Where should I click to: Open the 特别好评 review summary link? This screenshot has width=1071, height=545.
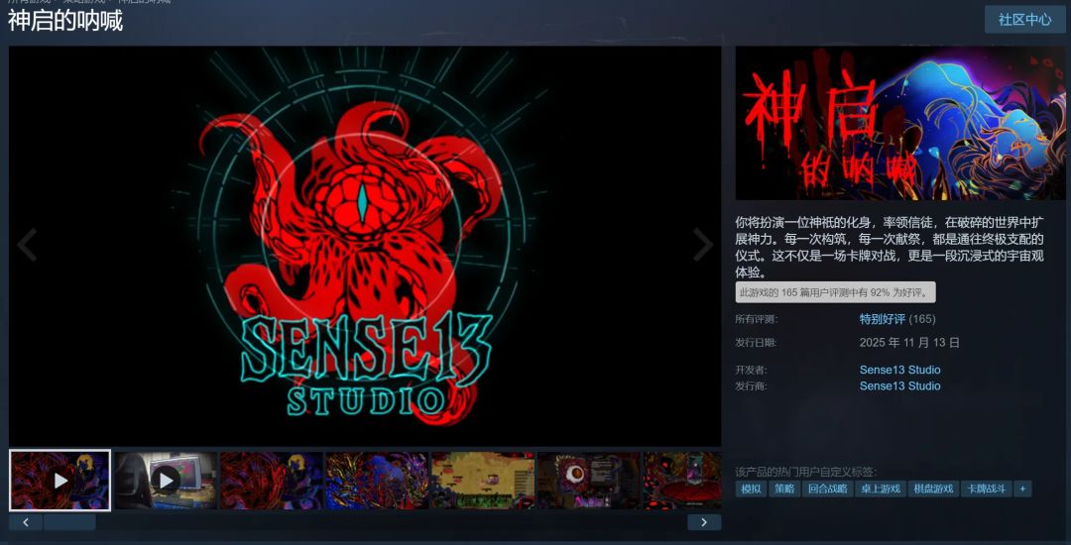pyautogui.click(x=882, y=318)
